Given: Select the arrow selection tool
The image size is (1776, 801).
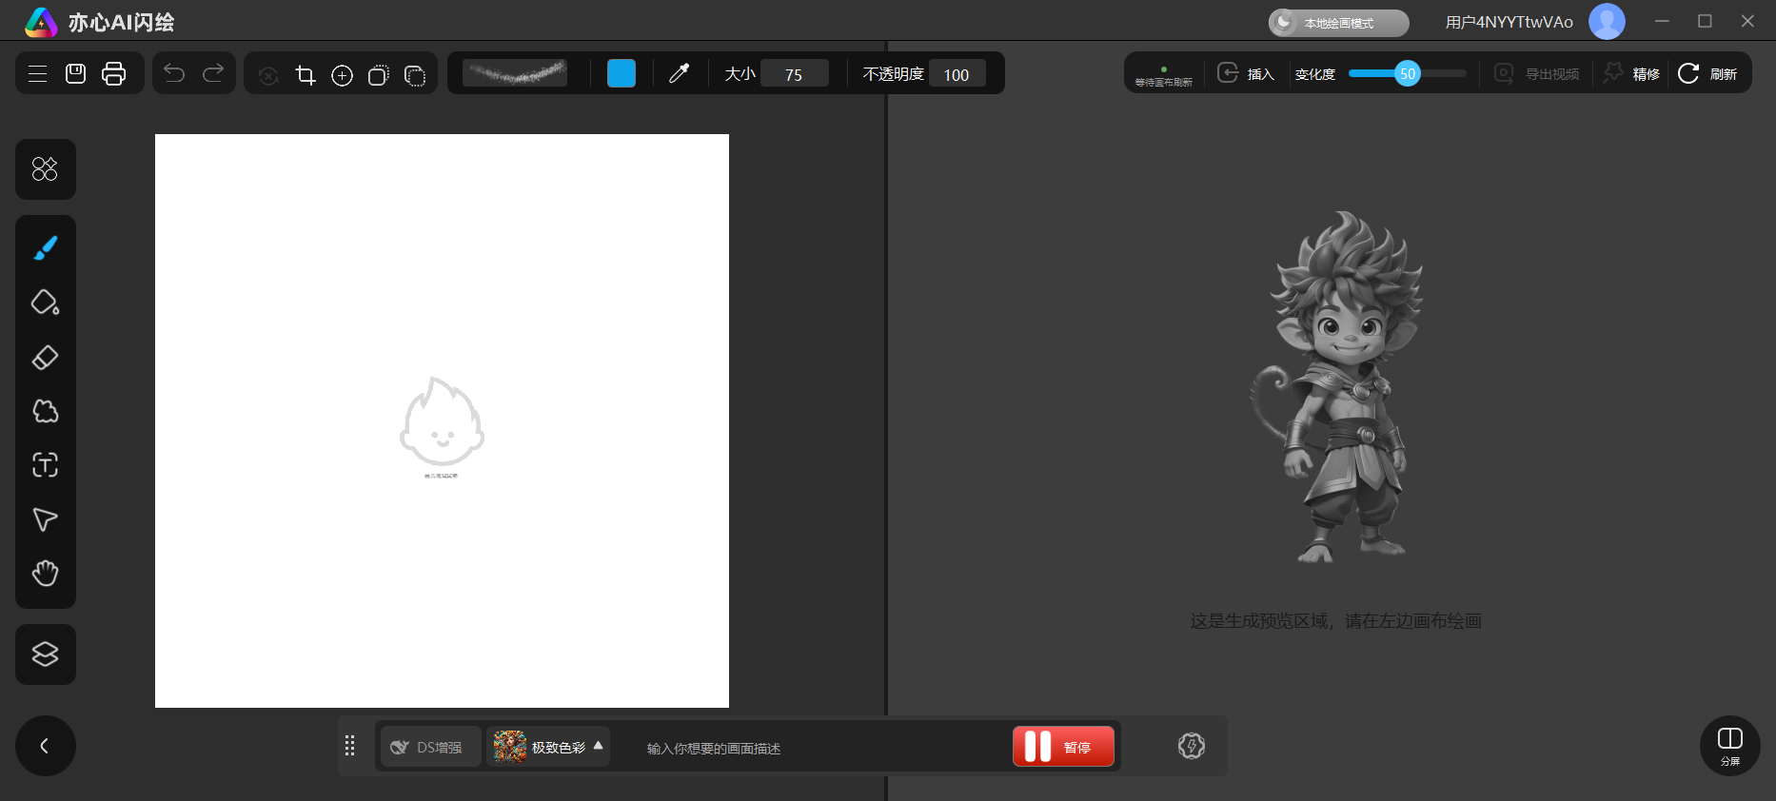Looking at the screenshot, I should click(45, 519).
